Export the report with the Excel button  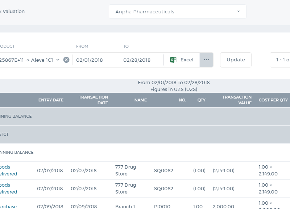tap(182, 60)
